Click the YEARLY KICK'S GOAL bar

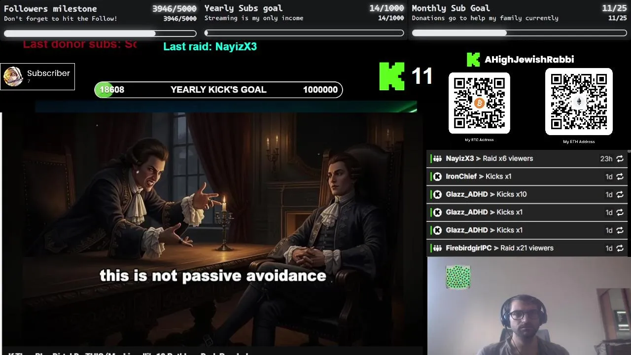point(218,90)
